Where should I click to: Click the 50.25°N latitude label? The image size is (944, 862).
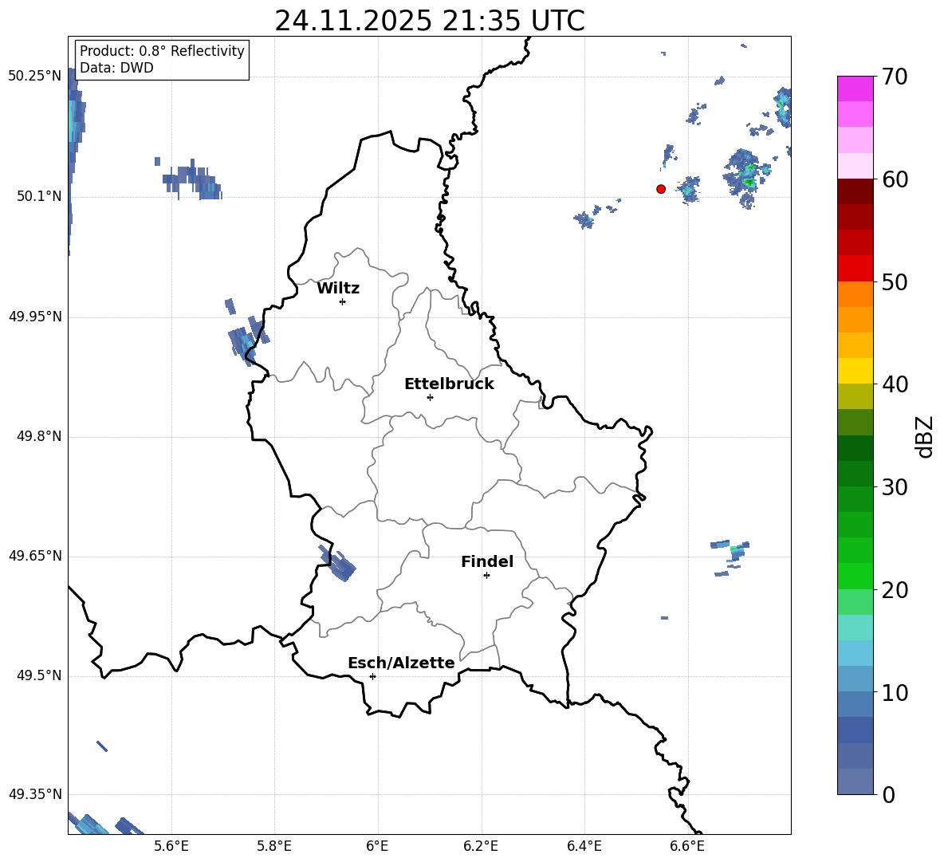[35, 77]
